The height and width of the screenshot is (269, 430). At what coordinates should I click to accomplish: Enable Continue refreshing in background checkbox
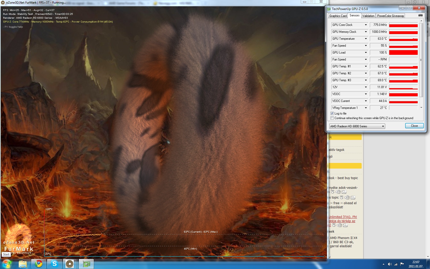point(332,118)
